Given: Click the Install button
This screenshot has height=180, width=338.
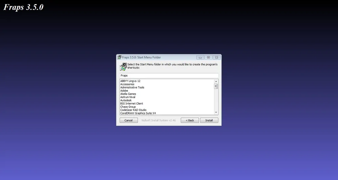Looking at the screenshot, I should [x=209, y=120].
